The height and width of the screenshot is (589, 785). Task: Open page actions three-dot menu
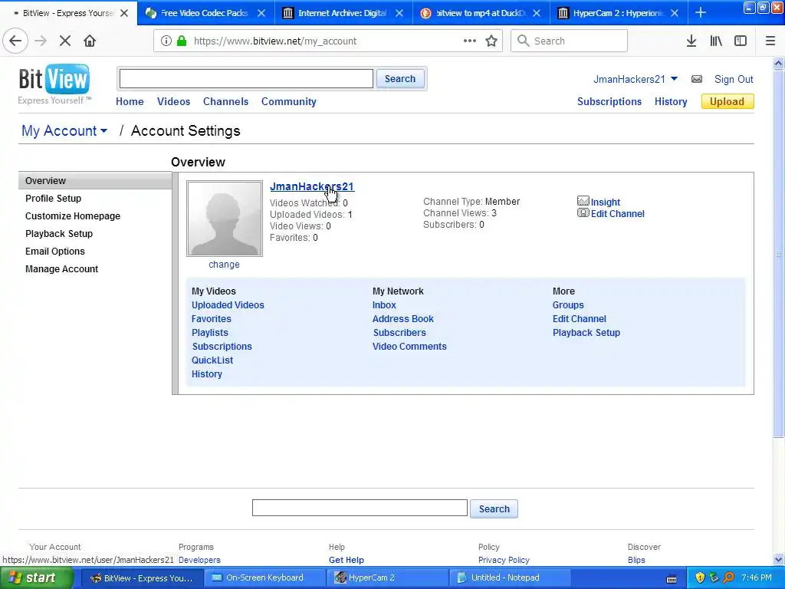tap(470, 41)
